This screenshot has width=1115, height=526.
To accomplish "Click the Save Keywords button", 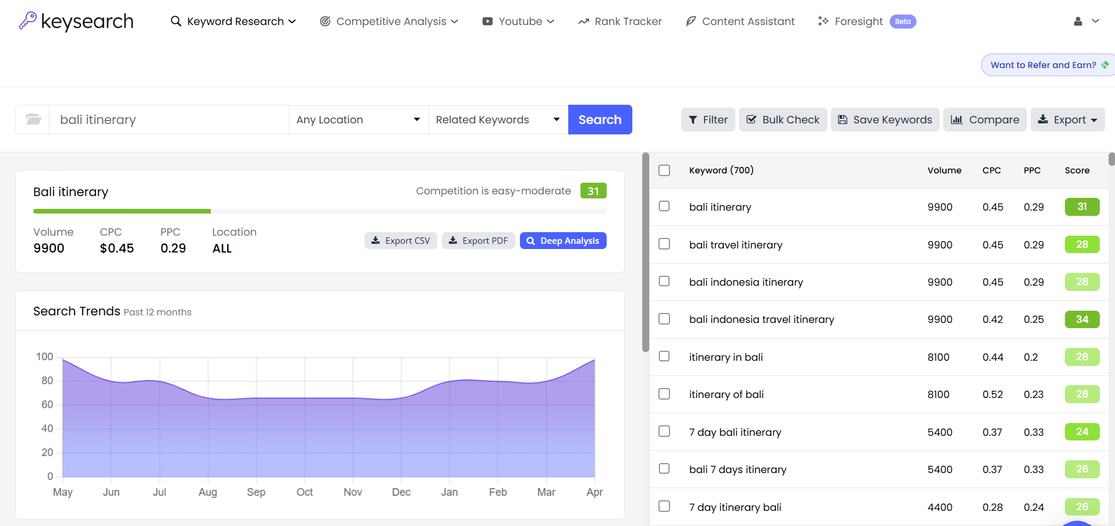I will point(884,119).
